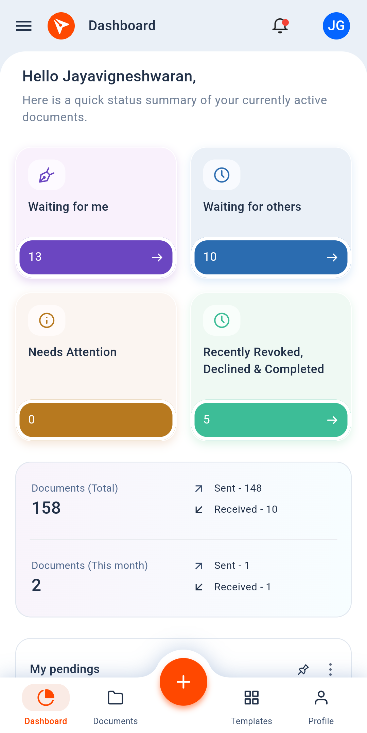Expand Recently Revoked via the arrow
The width and height of the screenshot is (367, 733).
pos(332,420)
